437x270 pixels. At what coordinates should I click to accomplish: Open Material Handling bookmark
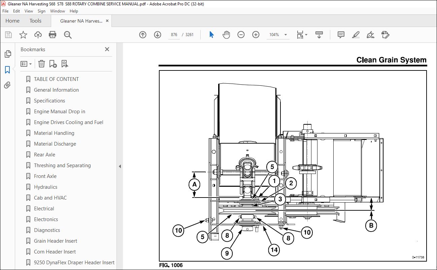54,133
